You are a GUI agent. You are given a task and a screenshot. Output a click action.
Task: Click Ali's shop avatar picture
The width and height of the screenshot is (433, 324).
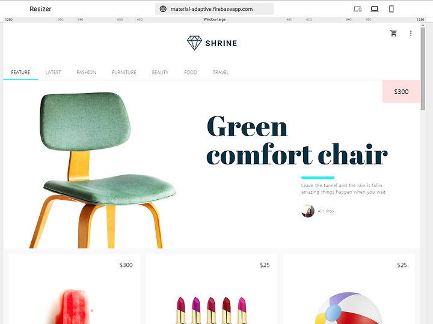pyautogui.click(x=308, y=211)
